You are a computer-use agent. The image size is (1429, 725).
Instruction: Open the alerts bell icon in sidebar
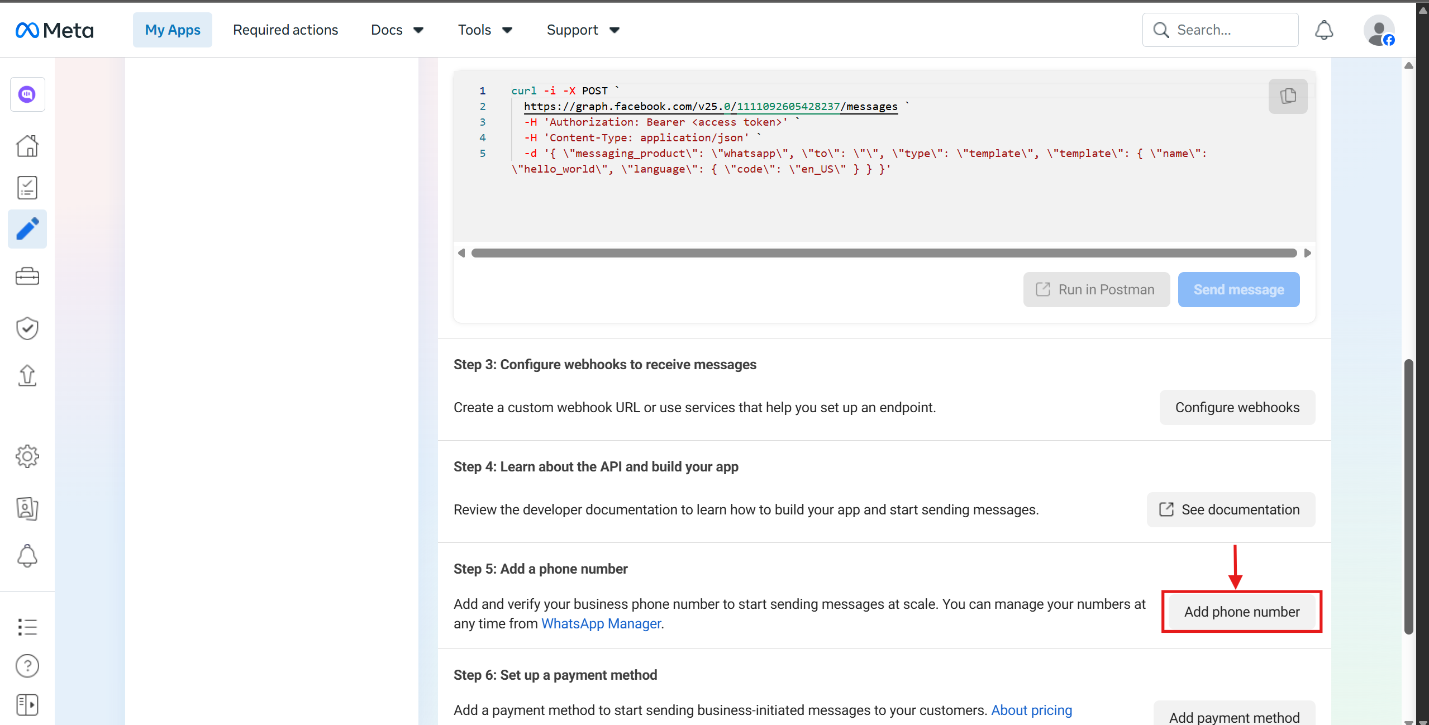click(27, 556)
